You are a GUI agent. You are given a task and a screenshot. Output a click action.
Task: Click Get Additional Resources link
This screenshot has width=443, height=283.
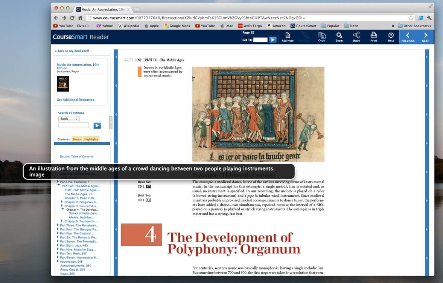[75, 99]
